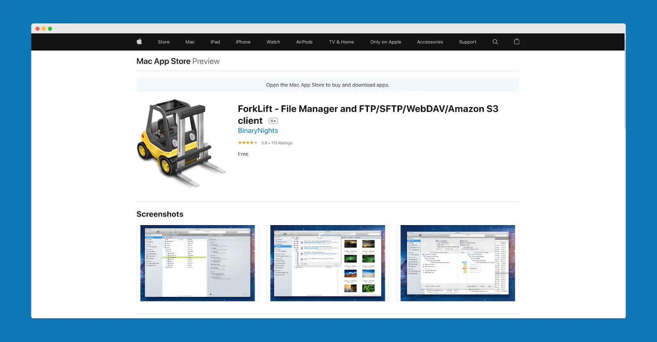Maximize the window with the green button
Image resolution: width=657 pixels, height=342 pixels.
coord(50,29)
